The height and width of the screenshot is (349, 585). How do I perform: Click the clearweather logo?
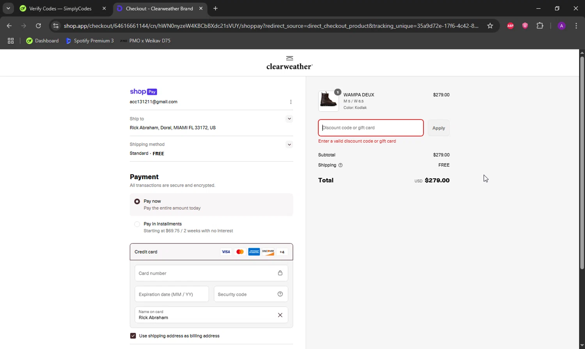289,63
